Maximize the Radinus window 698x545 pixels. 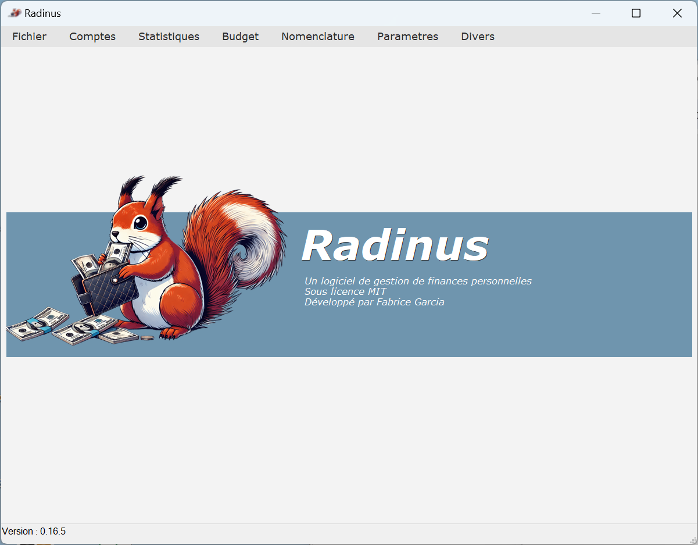pos(636,13)
